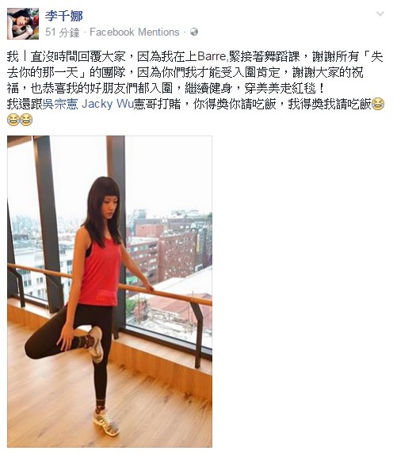
Task: Open 李千娜's profile picture thumbnail
Action: [23, 24]
